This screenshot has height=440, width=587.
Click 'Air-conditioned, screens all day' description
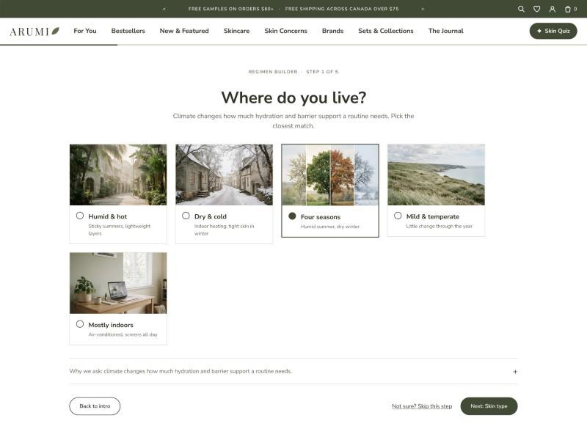pyautogui.click(x=123, y=334)
